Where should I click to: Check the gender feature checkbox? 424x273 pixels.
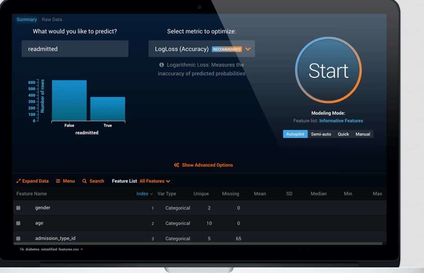click(x=18, y=208)
